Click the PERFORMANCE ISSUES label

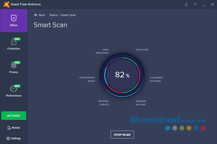[x=87, y=80]
